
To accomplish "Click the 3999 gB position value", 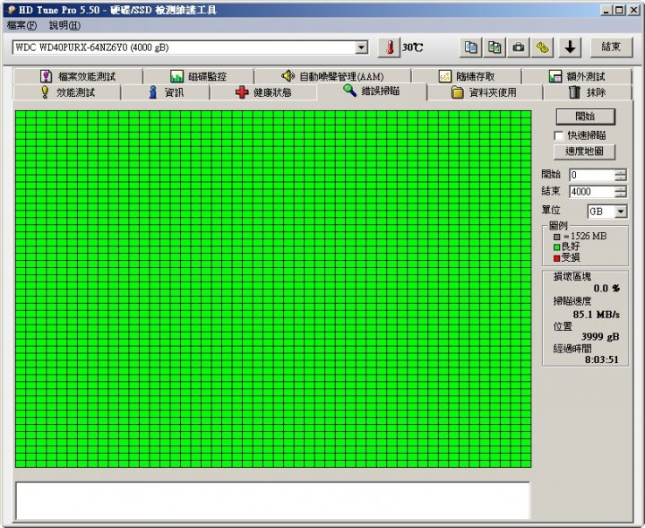I will tap(600, 337).
